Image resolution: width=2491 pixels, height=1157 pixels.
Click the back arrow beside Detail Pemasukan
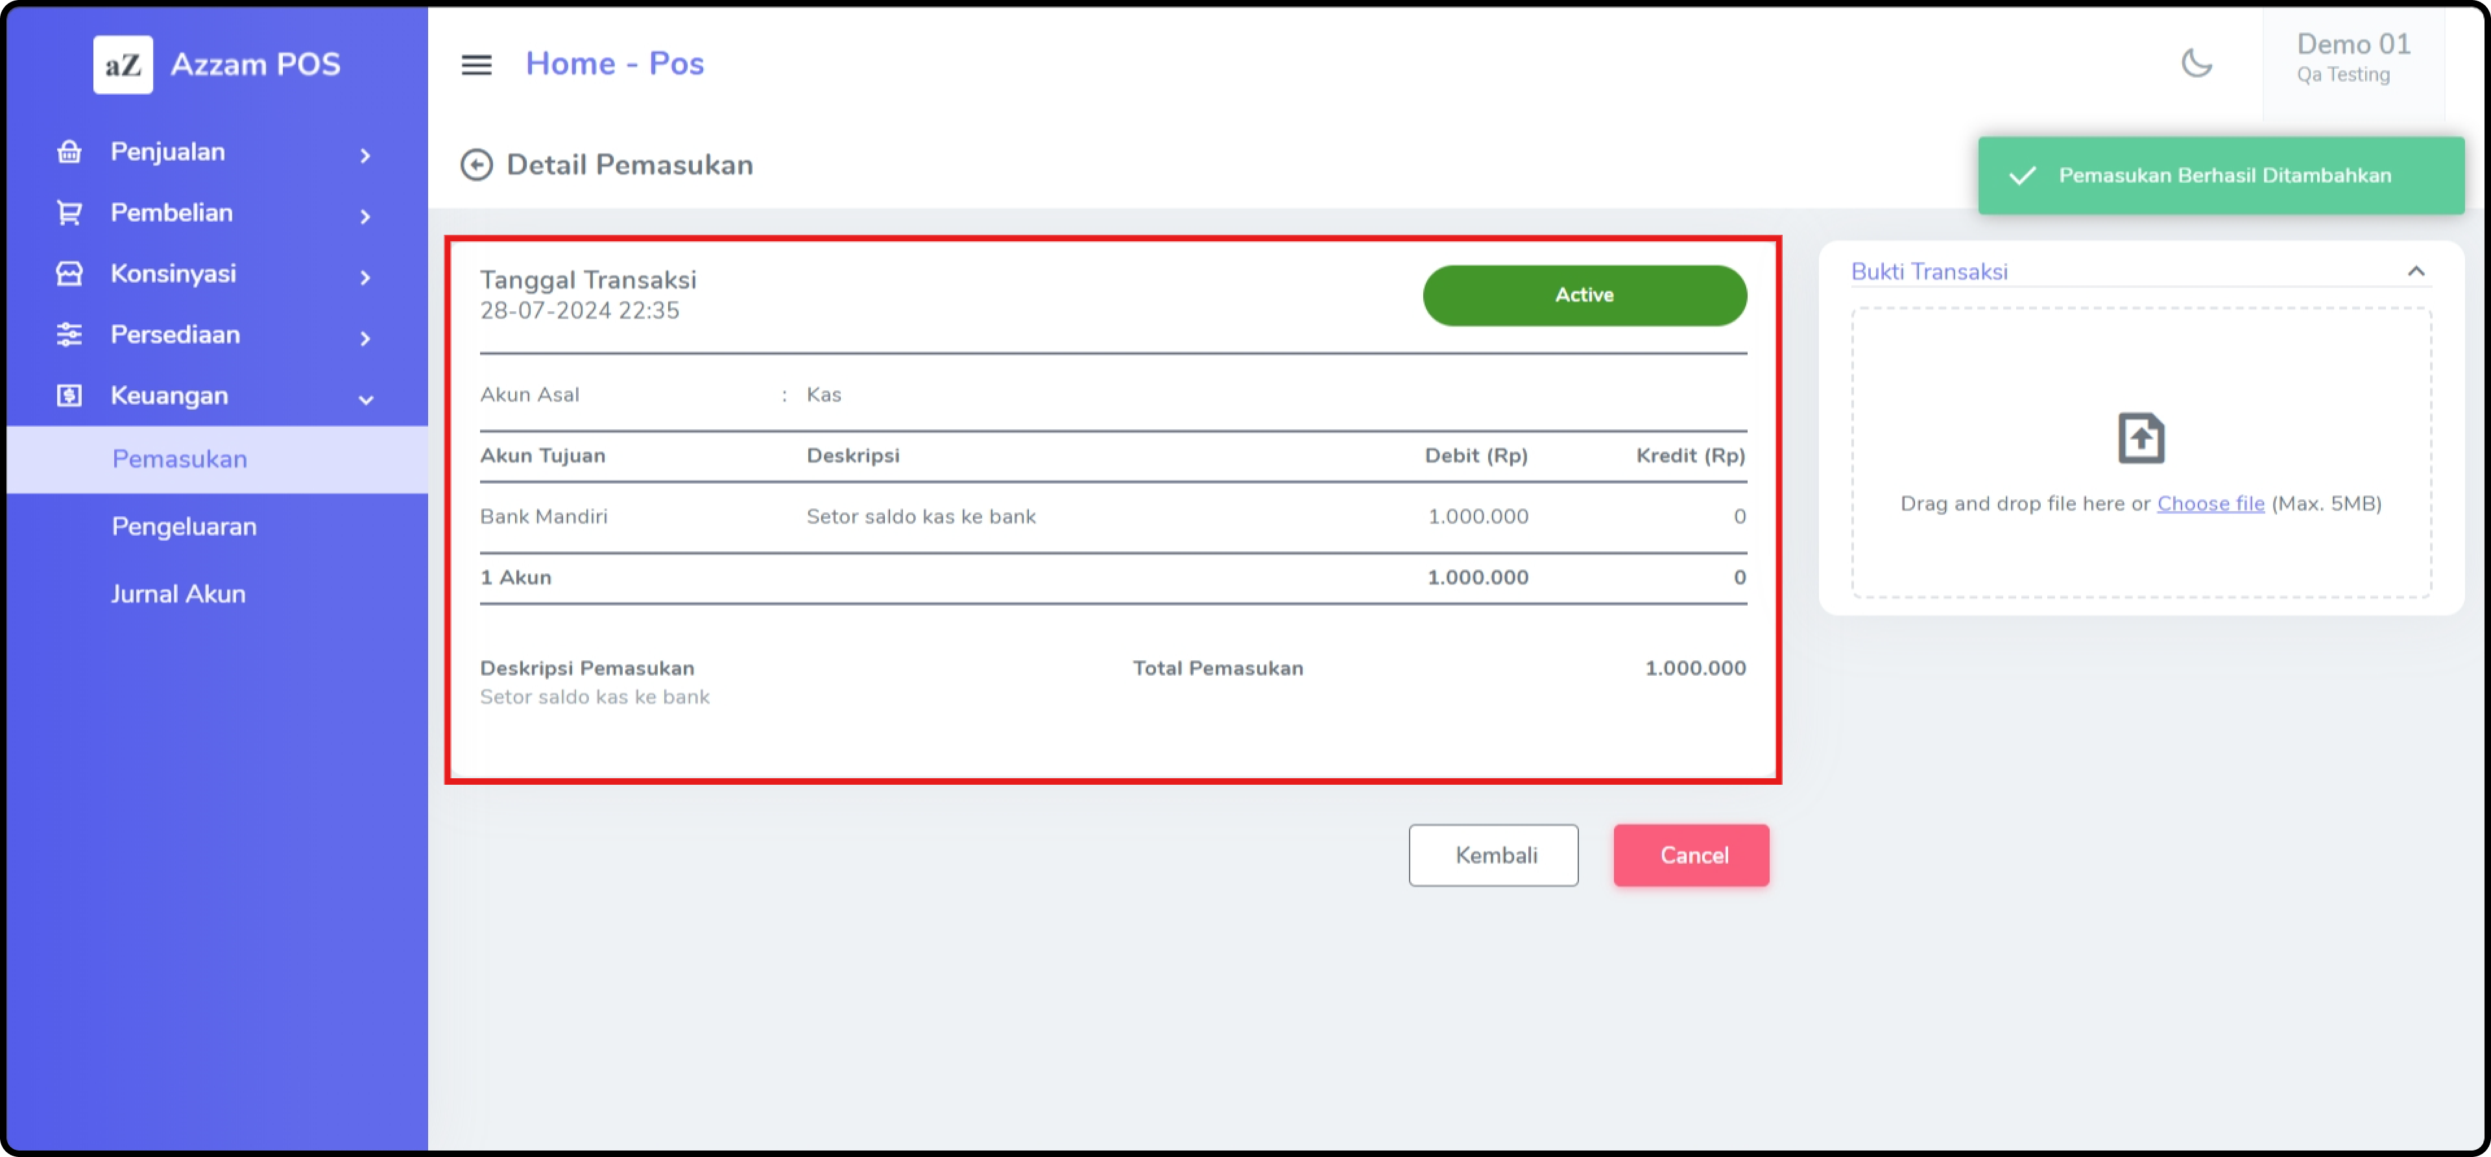pyautogui.click(x=475, y=165)
